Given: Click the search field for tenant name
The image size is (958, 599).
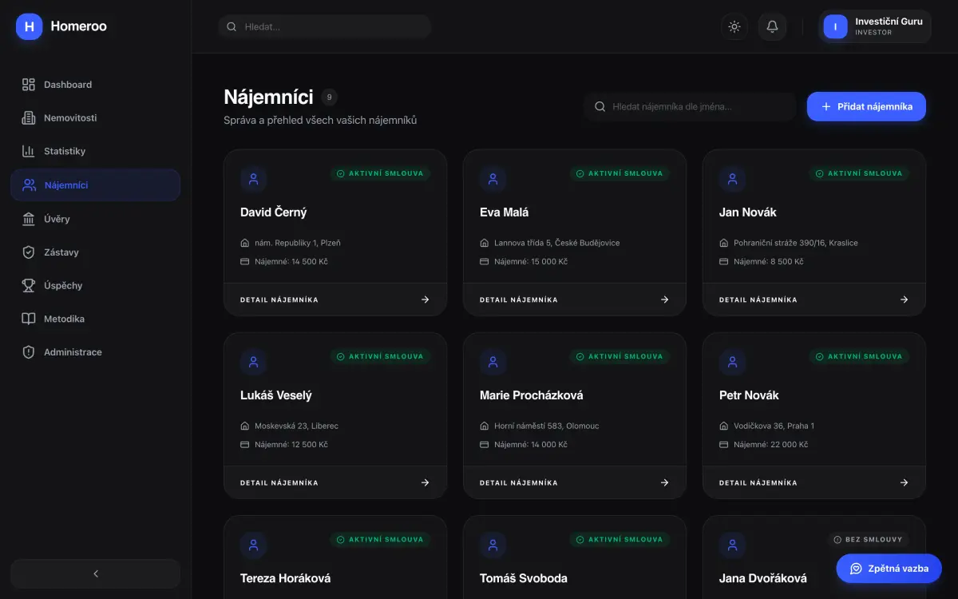Looking at the screenshot, I should (x=691, y=106).
